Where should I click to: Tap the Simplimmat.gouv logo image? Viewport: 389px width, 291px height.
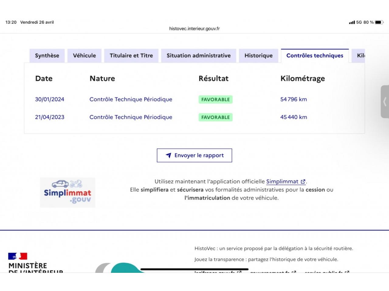click(x=67, y=192)
